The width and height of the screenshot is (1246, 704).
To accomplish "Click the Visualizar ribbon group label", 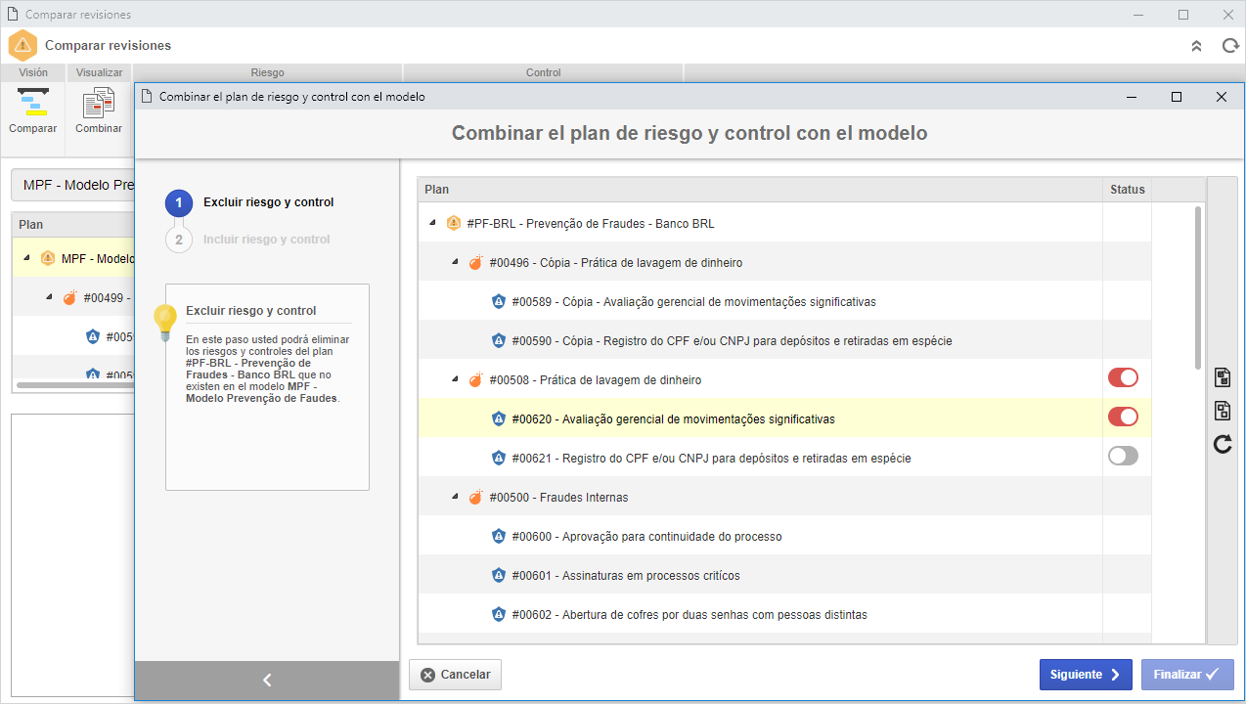I will [x=100, y=72].
